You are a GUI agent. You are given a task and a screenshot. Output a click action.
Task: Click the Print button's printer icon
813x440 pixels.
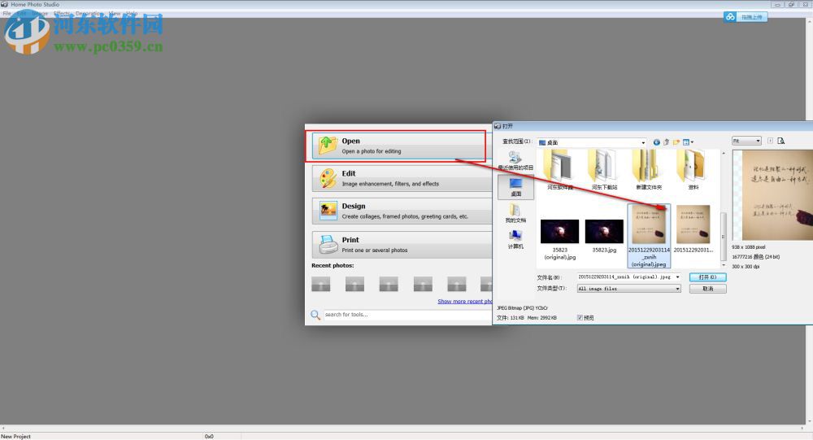(328, 244)
